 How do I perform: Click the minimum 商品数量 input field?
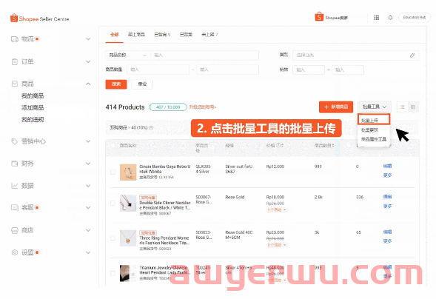pos(158,70)
